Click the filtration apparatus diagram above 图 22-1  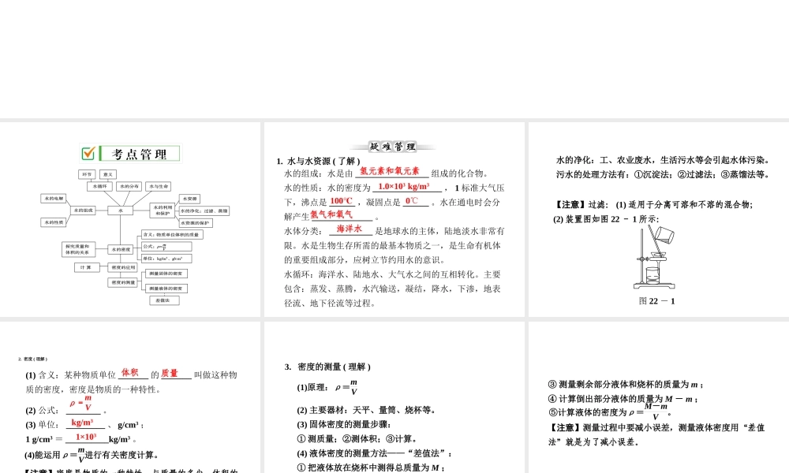point(655,257)
